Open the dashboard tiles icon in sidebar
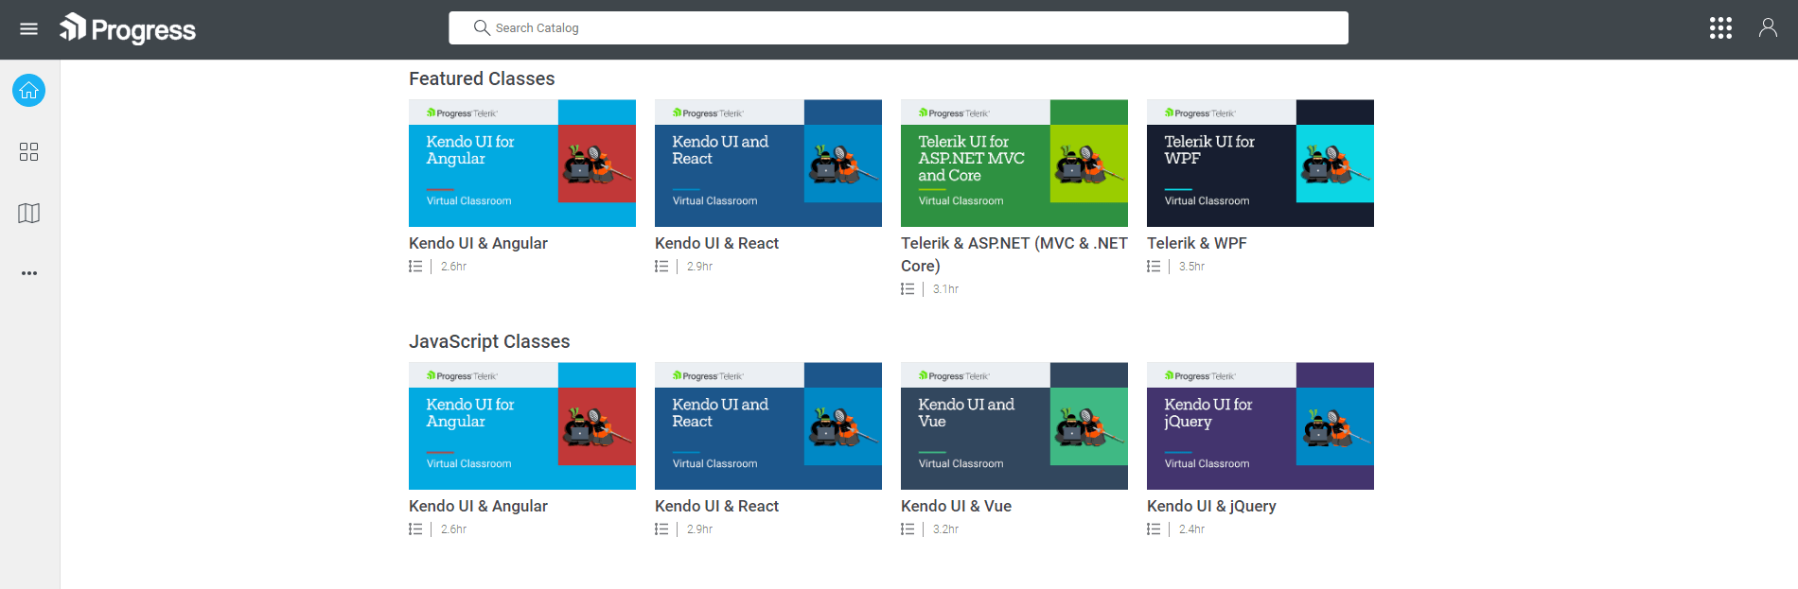1798x589 pixels. click(28, 152)
